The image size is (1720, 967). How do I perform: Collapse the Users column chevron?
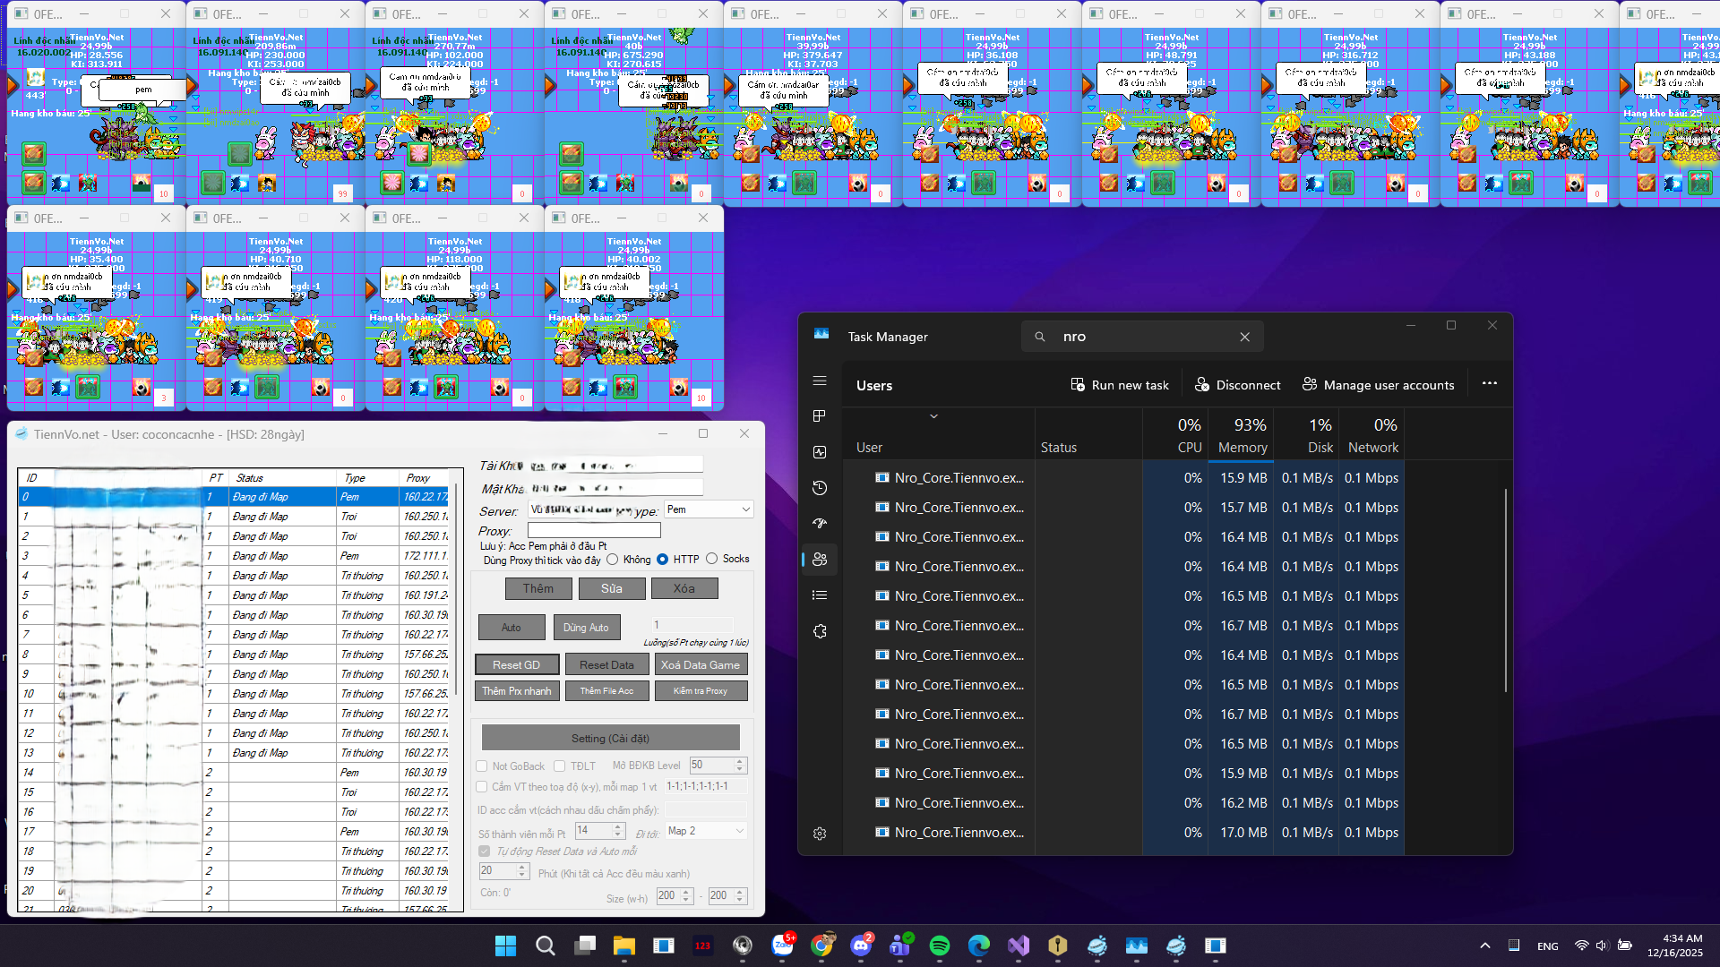tap(933, 416)
